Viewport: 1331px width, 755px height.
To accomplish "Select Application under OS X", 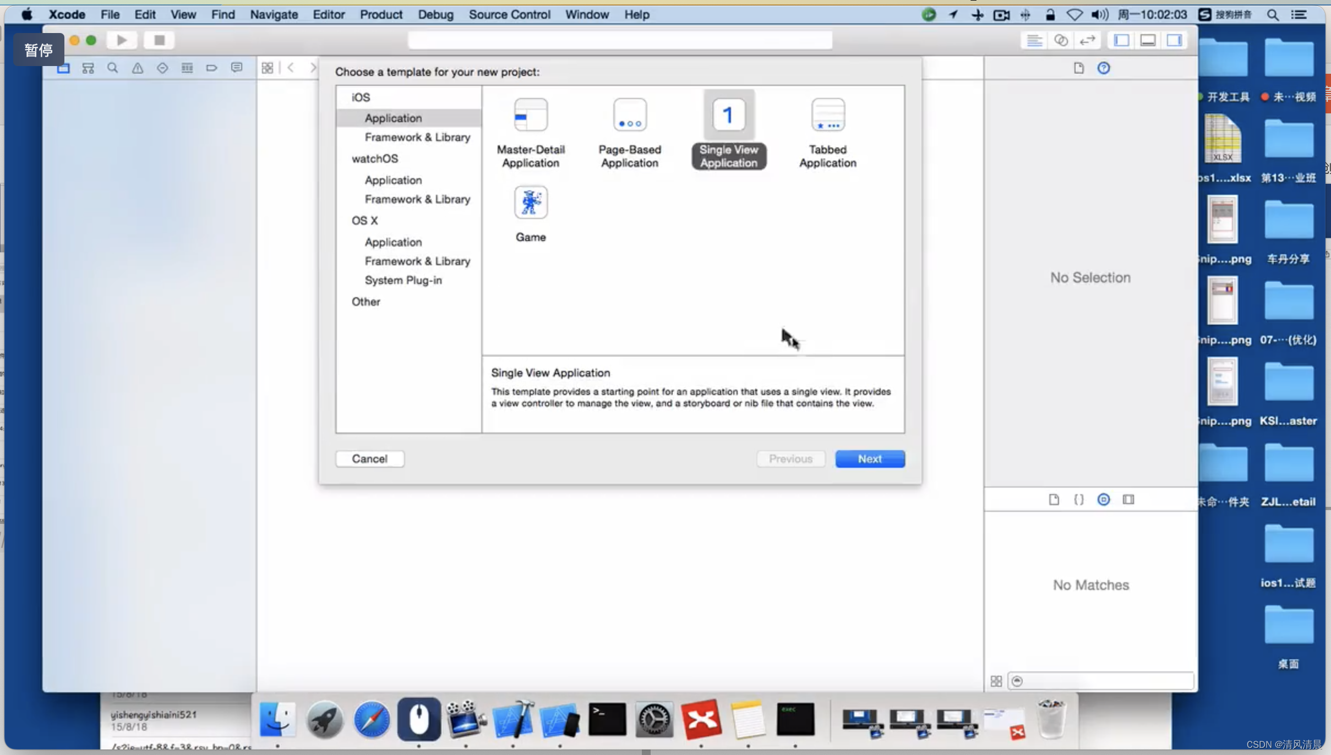I will 393,242.
